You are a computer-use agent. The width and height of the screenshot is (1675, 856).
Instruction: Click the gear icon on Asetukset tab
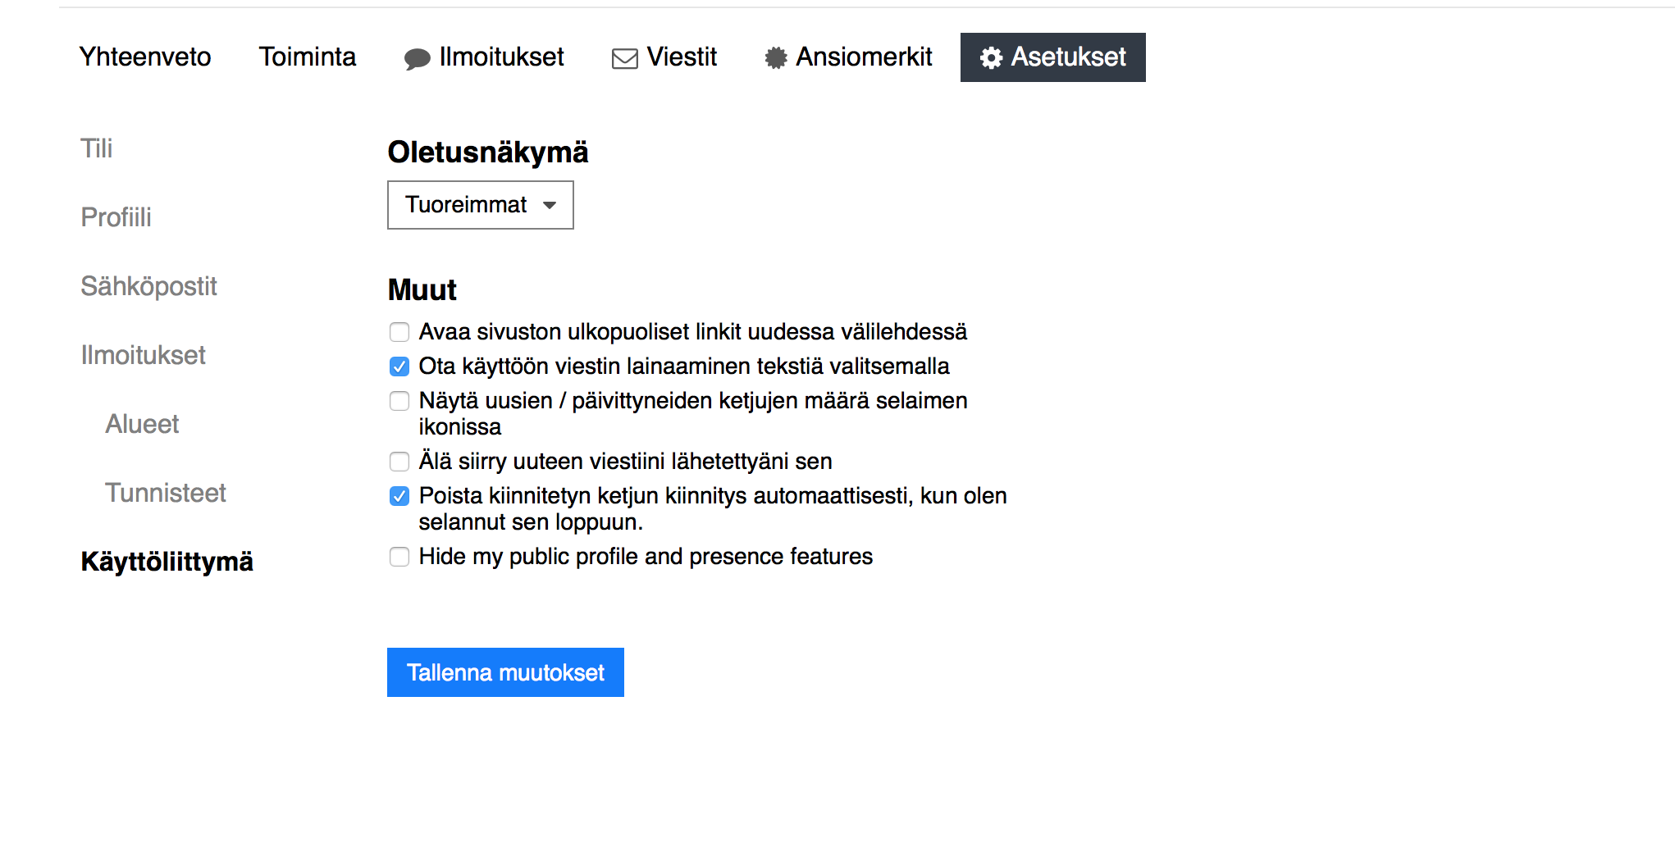[x=991, y=57]
